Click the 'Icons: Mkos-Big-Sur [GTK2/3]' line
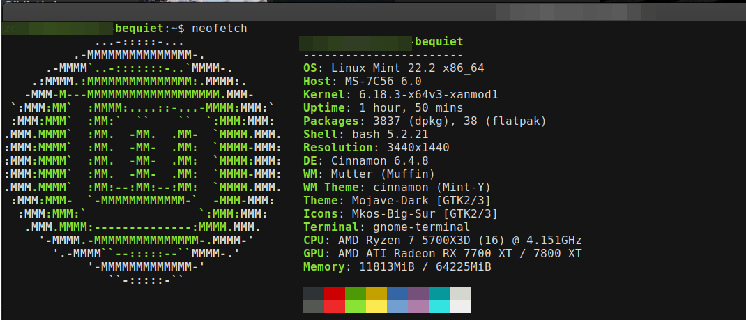 pyautogui.click(x=401, y=214)
